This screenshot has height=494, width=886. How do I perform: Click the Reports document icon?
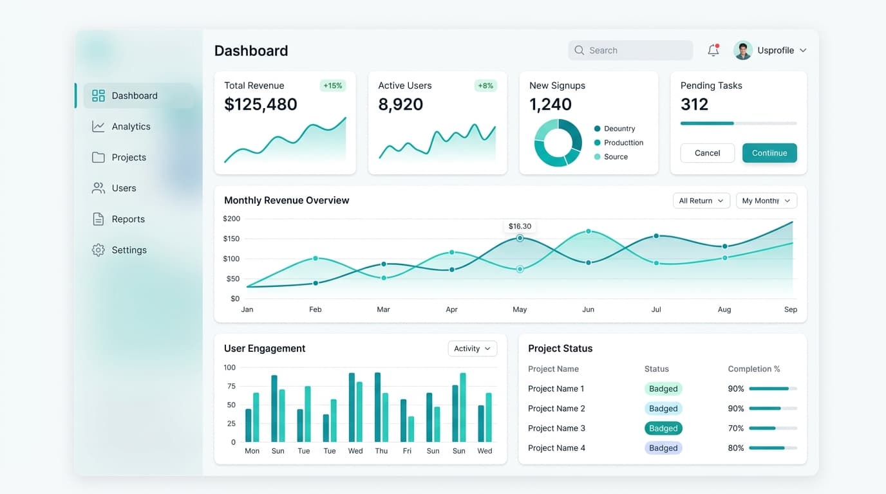tap(99, 219)
